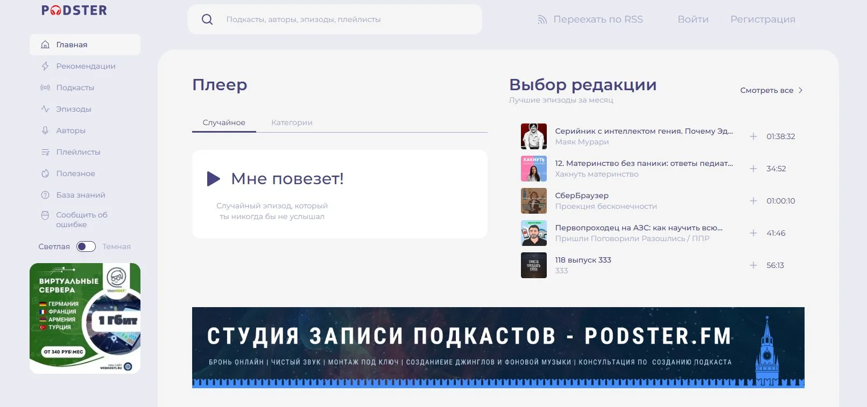Screen dimensions: 867x407
Task: Add Материнство без паники episode with plus
Action: (753, 169)
